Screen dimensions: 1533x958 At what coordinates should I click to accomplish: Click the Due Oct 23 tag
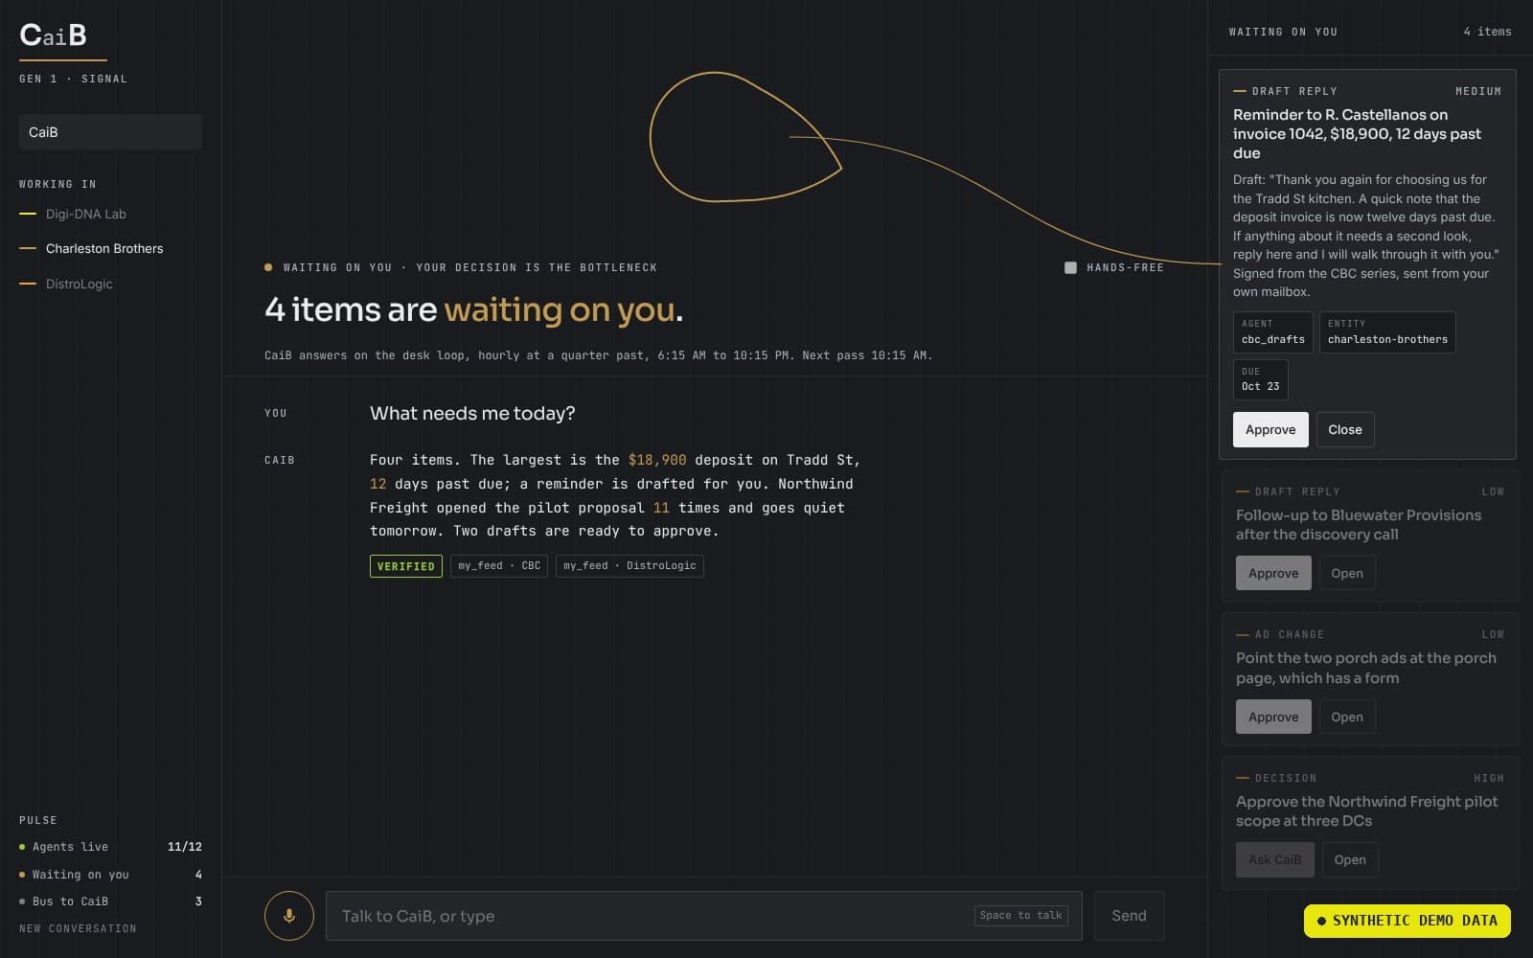tap(1260, 379)
